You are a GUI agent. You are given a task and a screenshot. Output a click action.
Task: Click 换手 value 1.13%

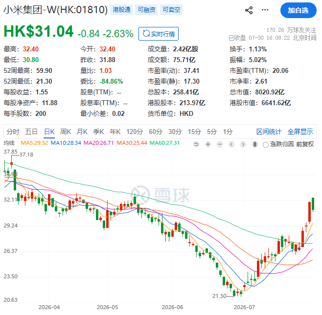tap(258, 49)
